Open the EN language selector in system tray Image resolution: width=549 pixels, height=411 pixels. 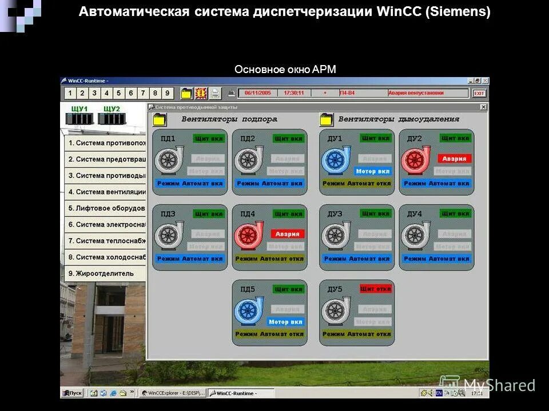pyautogui.click(x=437, y=394)
